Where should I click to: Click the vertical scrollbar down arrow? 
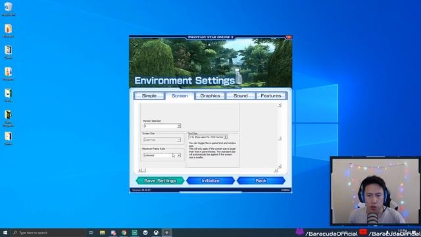[x=280, y=167]
